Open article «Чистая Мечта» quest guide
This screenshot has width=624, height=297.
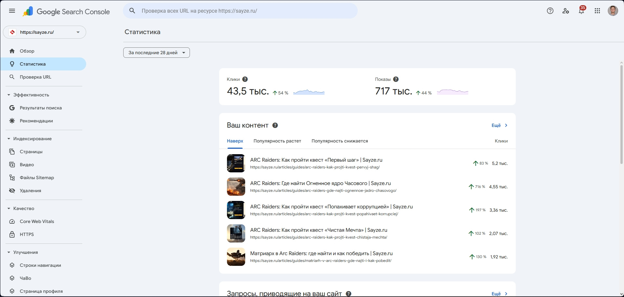319,230
